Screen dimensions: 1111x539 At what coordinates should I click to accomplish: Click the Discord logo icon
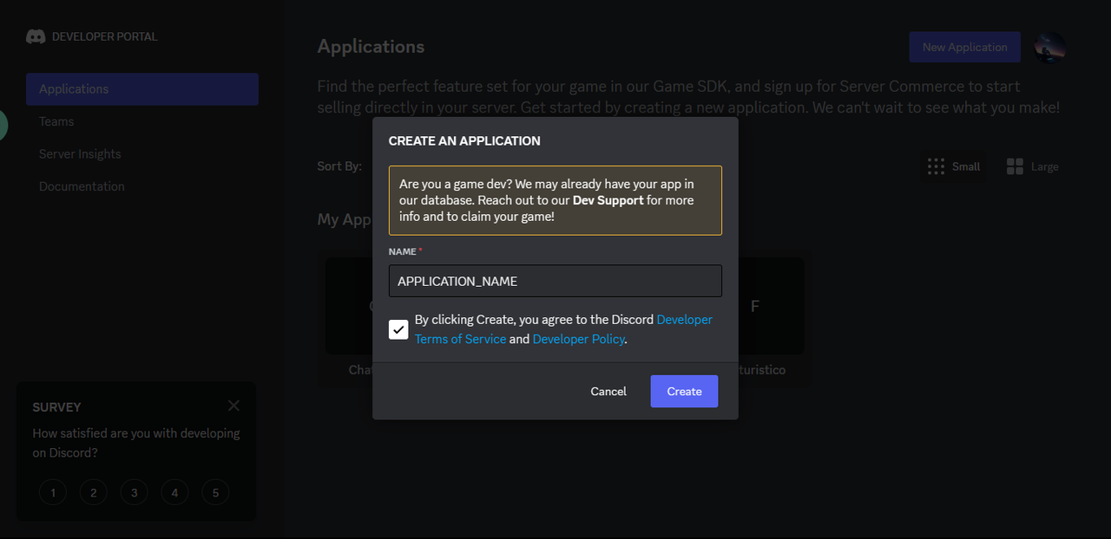[x=36, y=36]
